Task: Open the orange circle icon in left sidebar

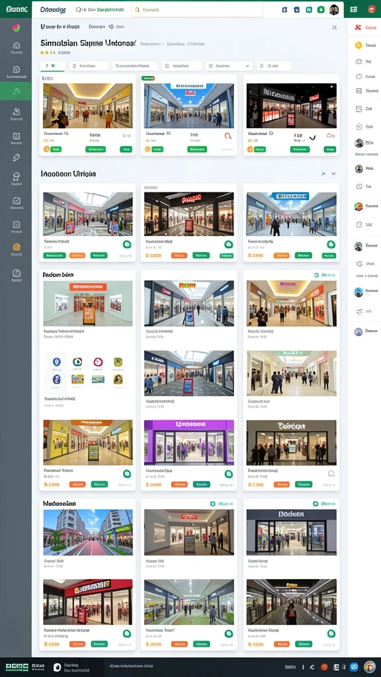Action: tap(17, 247)
